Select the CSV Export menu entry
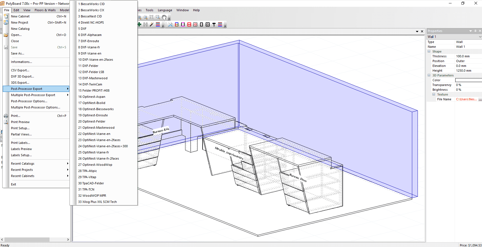Screen dimensions: 482x247 coord(36,70)
